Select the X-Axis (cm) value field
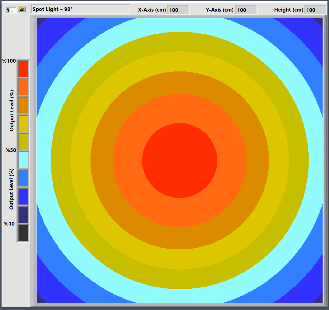329x310 pixels. pyautogui.click(x=178, y=10)
